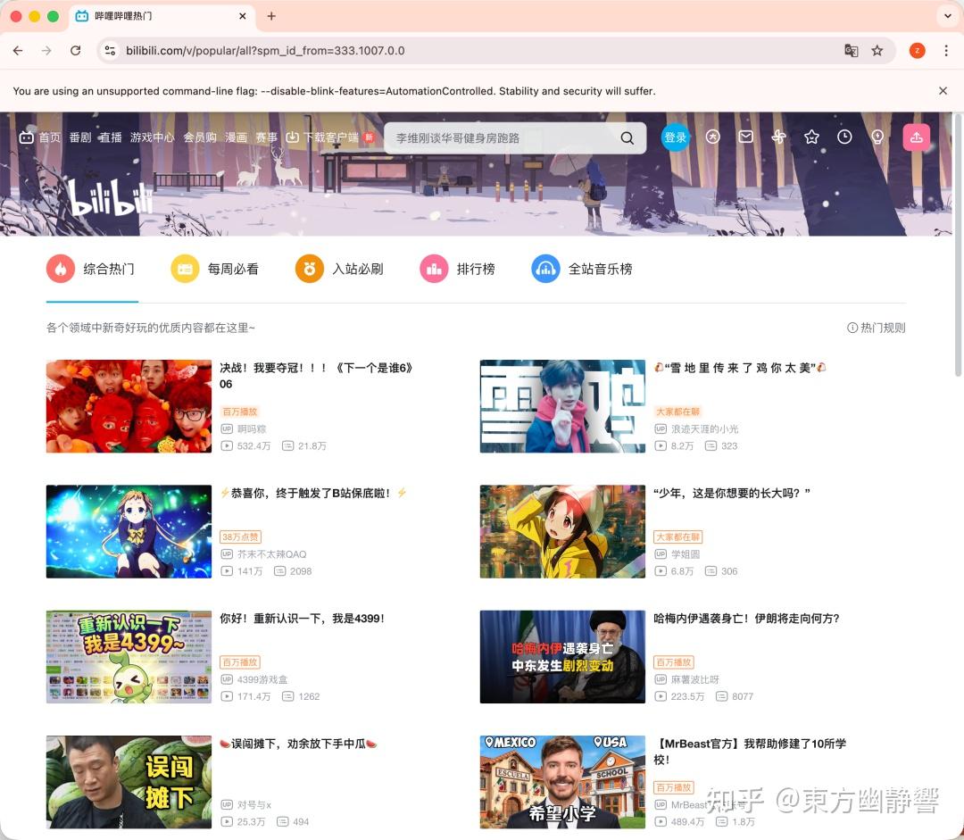Open Chrome three-dot menu

coord(946,50)
